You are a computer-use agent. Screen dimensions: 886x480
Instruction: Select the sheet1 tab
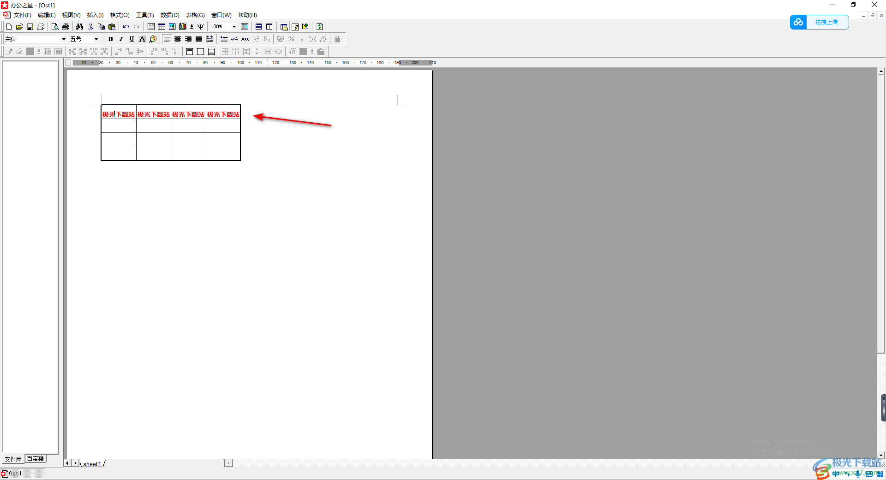(x=92, y=464)
